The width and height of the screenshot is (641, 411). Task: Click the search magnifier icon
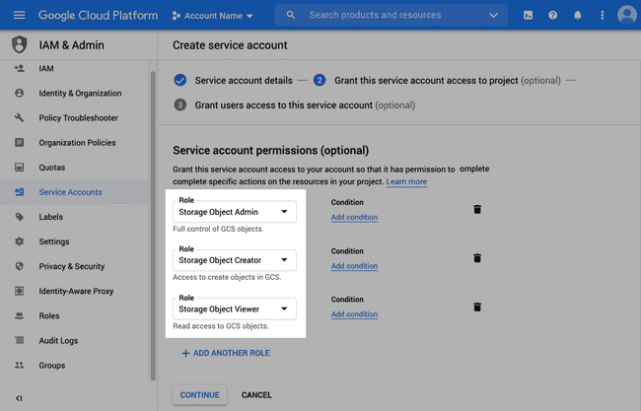291,15
